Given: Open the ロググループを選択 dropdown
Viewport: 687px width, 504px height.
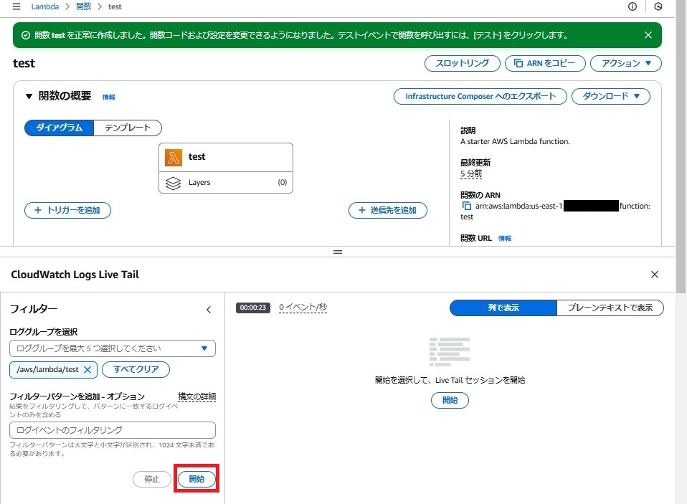Looking at the screenshot, I should click(x=113, y=348).
